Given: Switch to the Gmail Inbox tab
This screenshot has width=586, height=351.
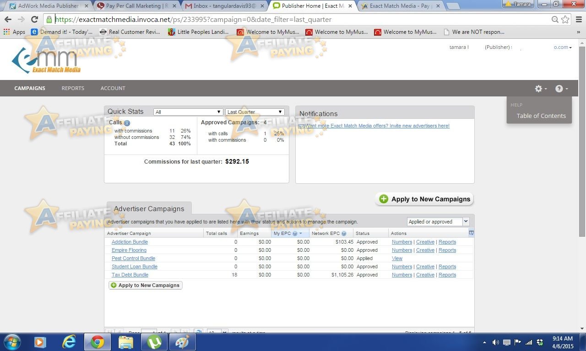Looking at the screenshot, I should pyautogui.click(x=224, y=6).
